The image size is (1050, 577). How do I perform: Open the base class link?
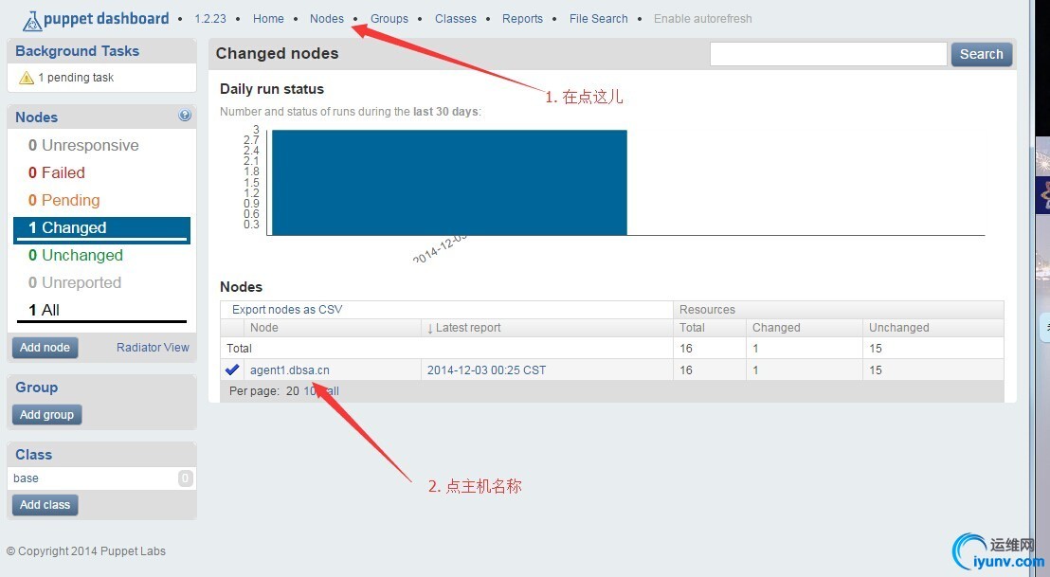27,478
